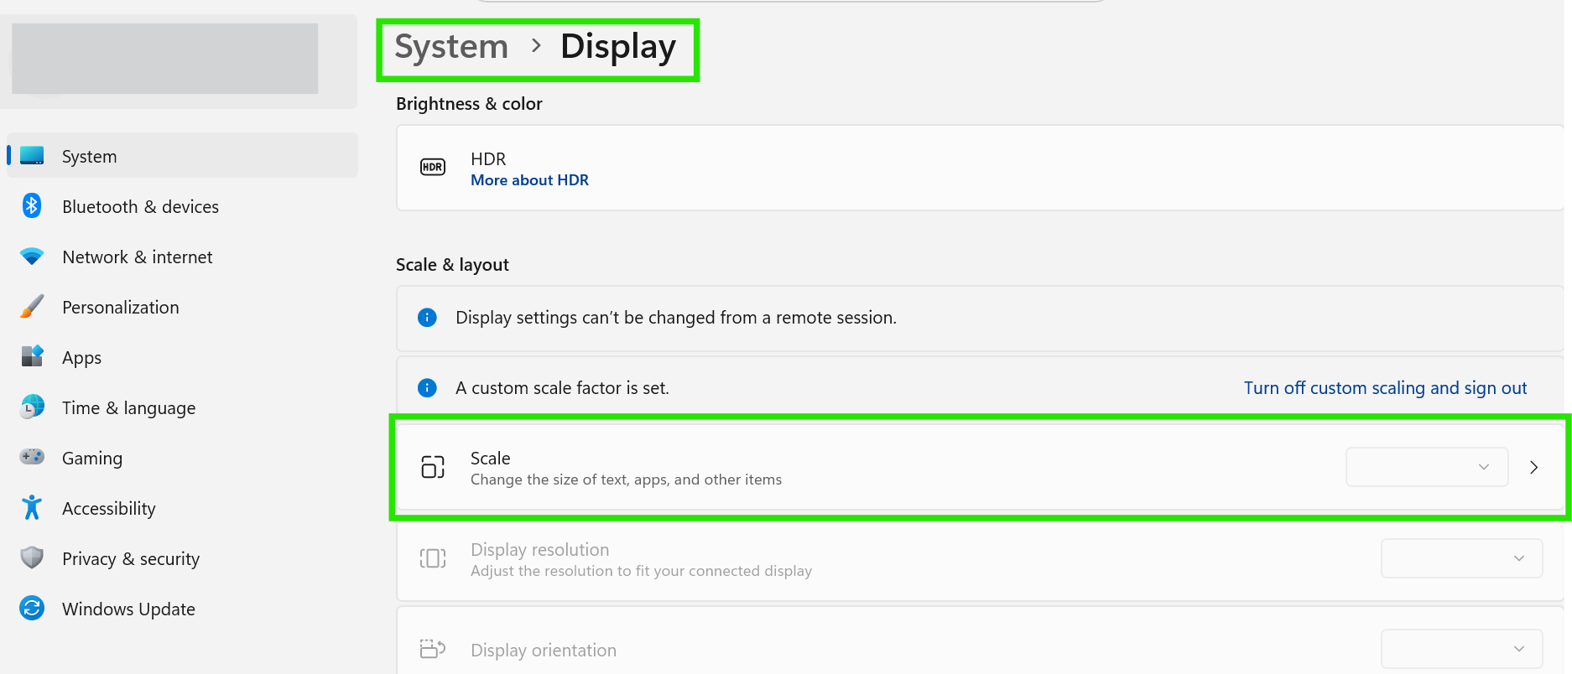Image resolution: width=1572 pixels, height=674 pixels.
Task: Click the Accessibility figure icon
Action: coord(32,507)
